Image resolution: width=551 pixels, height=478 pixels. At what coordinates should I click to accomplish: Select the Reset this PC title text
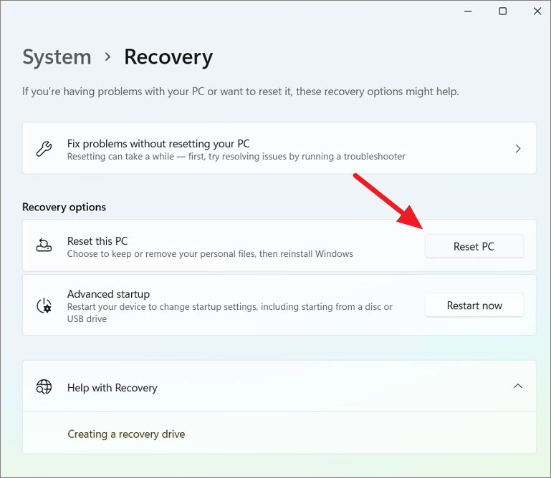click(97, 241)
